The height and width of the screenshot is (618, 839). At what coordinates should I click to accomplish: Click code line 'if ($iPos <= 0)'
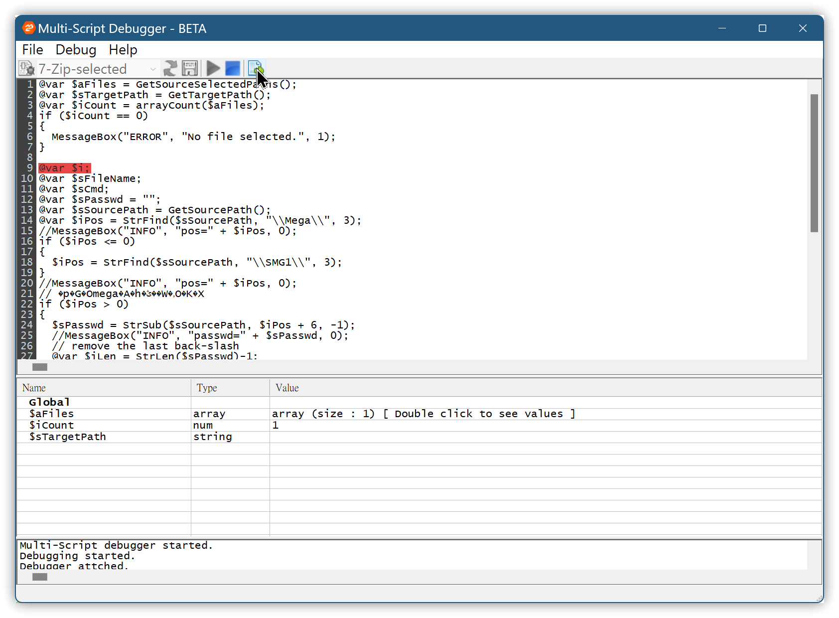coord(87,241)
